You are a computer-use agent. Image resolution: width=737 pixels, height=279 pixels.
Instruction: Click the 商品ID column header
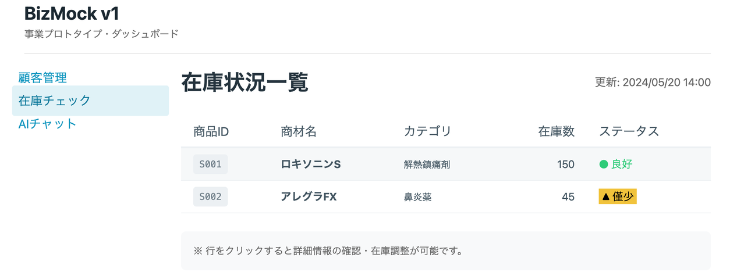tap(211, 131)
